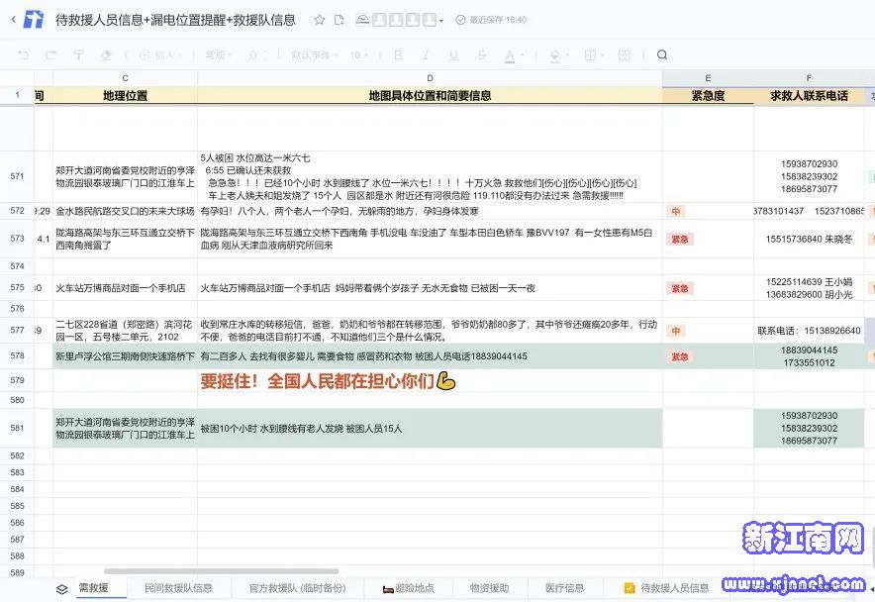Clear formatting with the eraser tool
This screenshot has width=875, height=602.
(106, 54)
